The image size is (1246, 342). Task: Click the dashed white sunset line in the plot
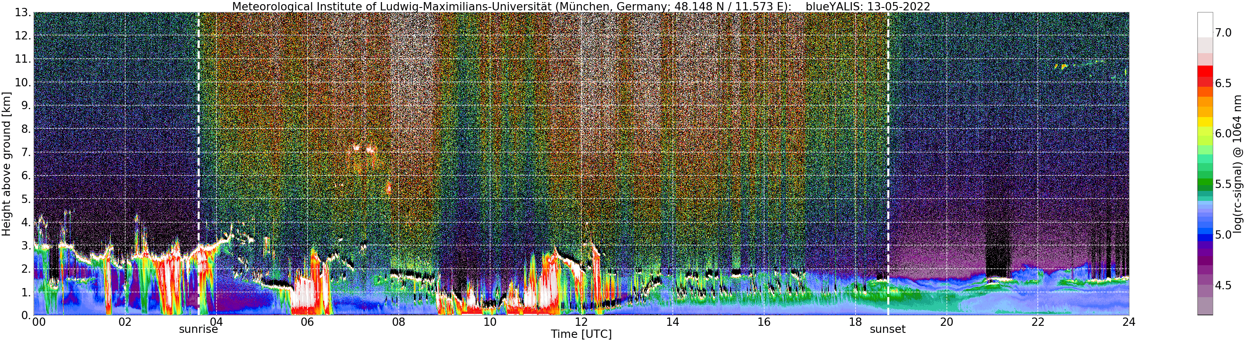click(888, 164)
